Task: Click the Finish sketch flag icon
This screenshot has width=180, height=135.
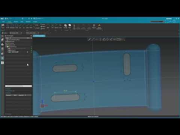Action: tap(3, 25)
